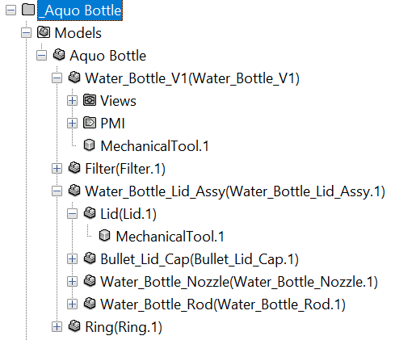Click the body icon of MechanicalTool.1 under Water_Bottle_V1
Screen dimensions: 395x340
point(90,145)
